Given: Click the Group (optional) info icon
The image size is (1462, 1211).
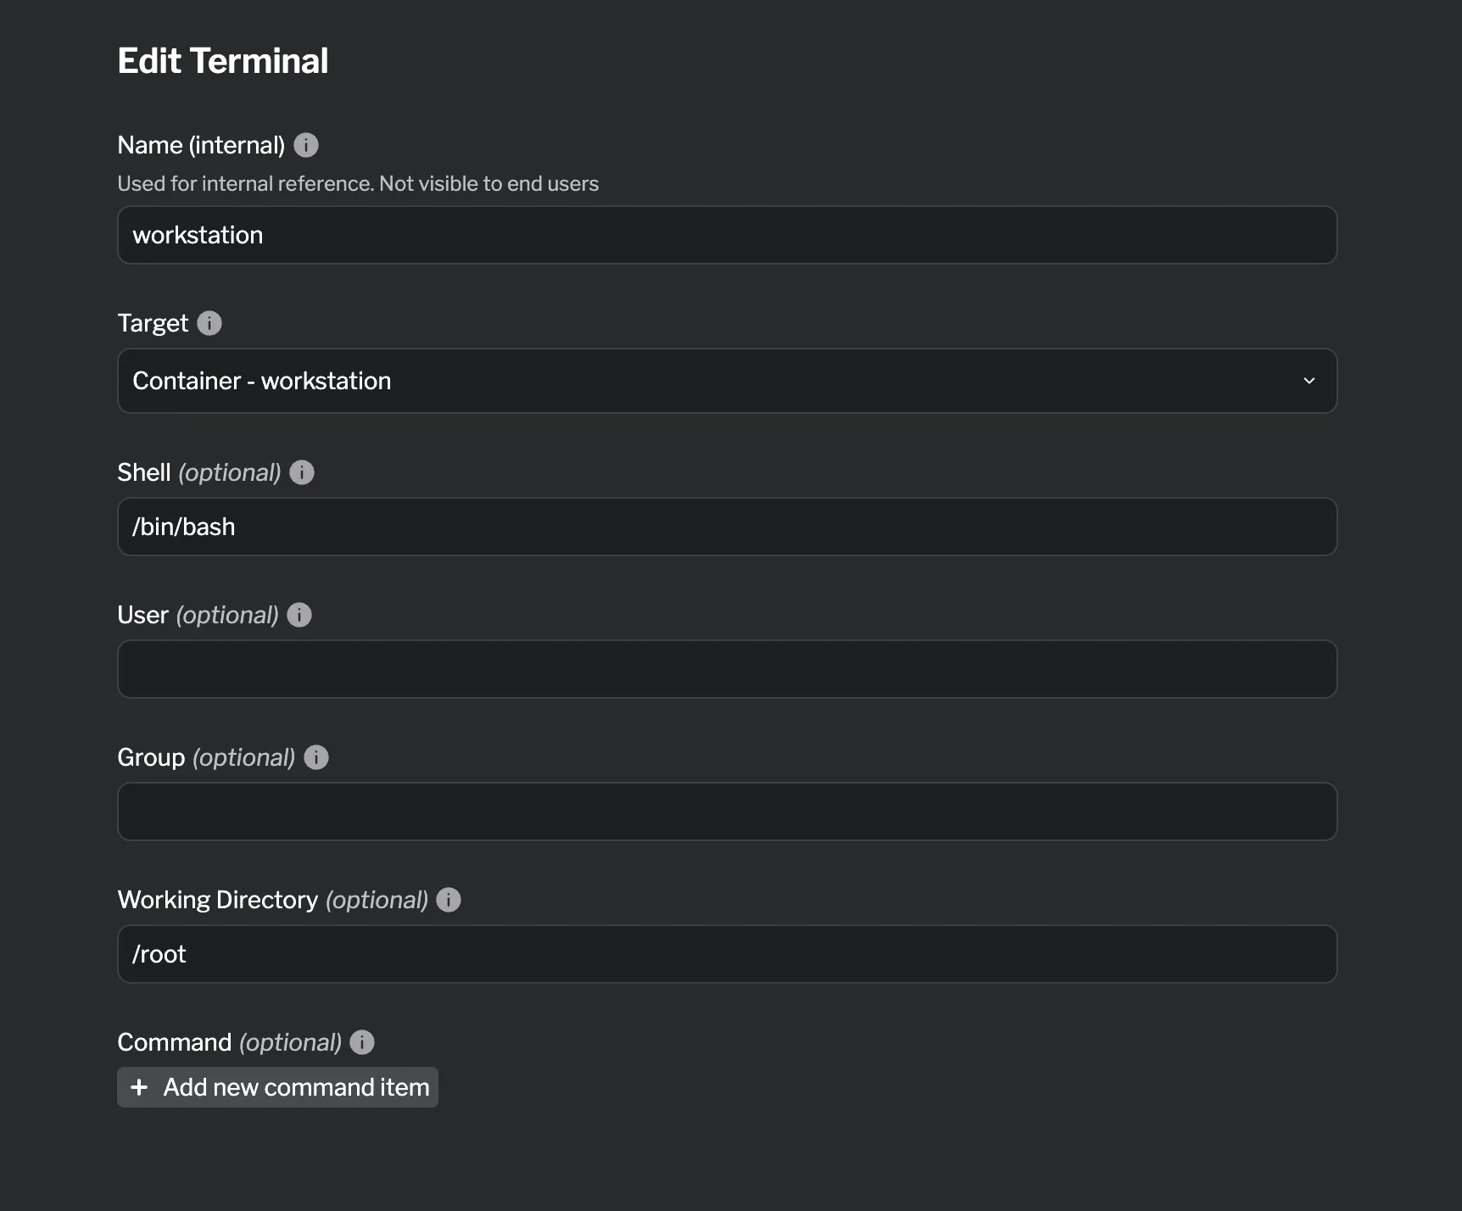Looking at the screenshot, I should tap(315, 756).
